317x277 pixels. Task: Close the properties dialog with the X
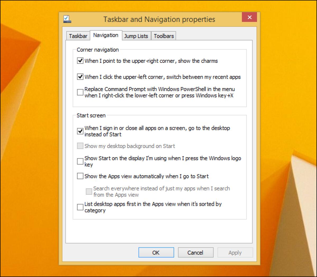[249, 17]
